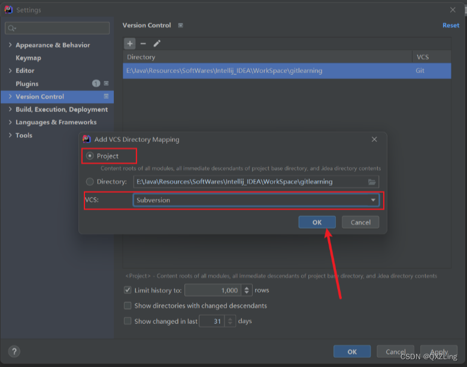Click the Settings search field
The image size is (467, 367).
click(x=57, y=28)
